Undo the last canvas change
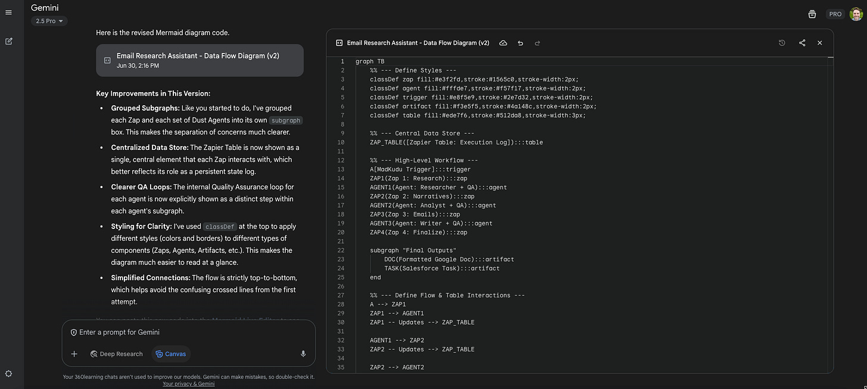 click(x=520, y=43)
